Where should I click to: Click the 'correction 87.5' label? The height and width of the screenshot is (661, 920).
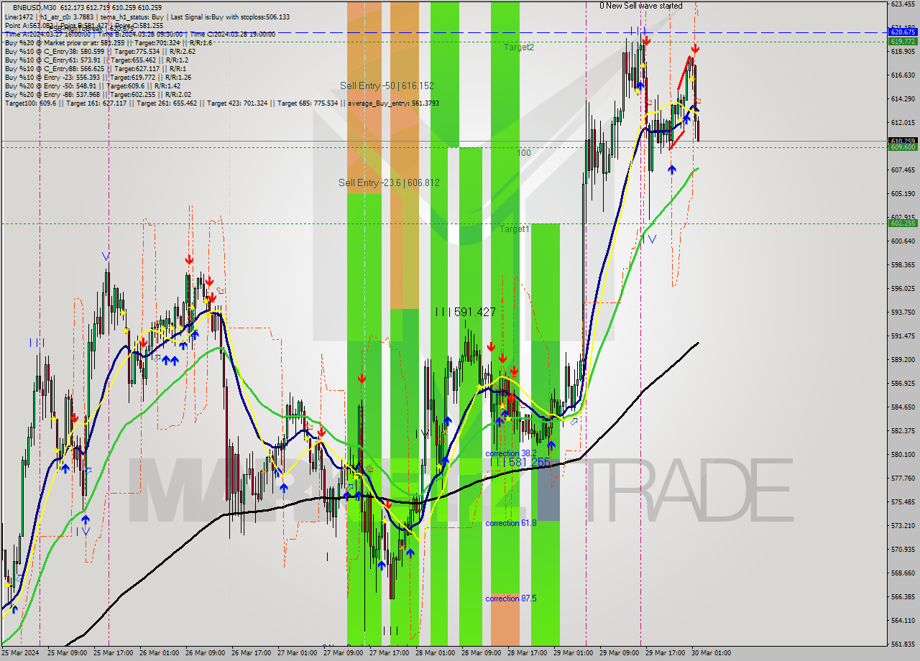tap(510, 598)
